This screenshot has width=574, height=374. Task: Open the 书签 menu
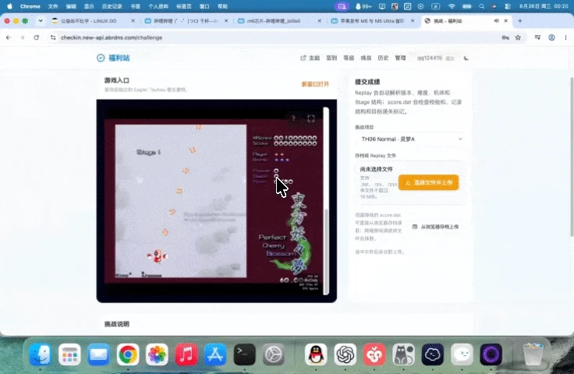pos(135,6)
